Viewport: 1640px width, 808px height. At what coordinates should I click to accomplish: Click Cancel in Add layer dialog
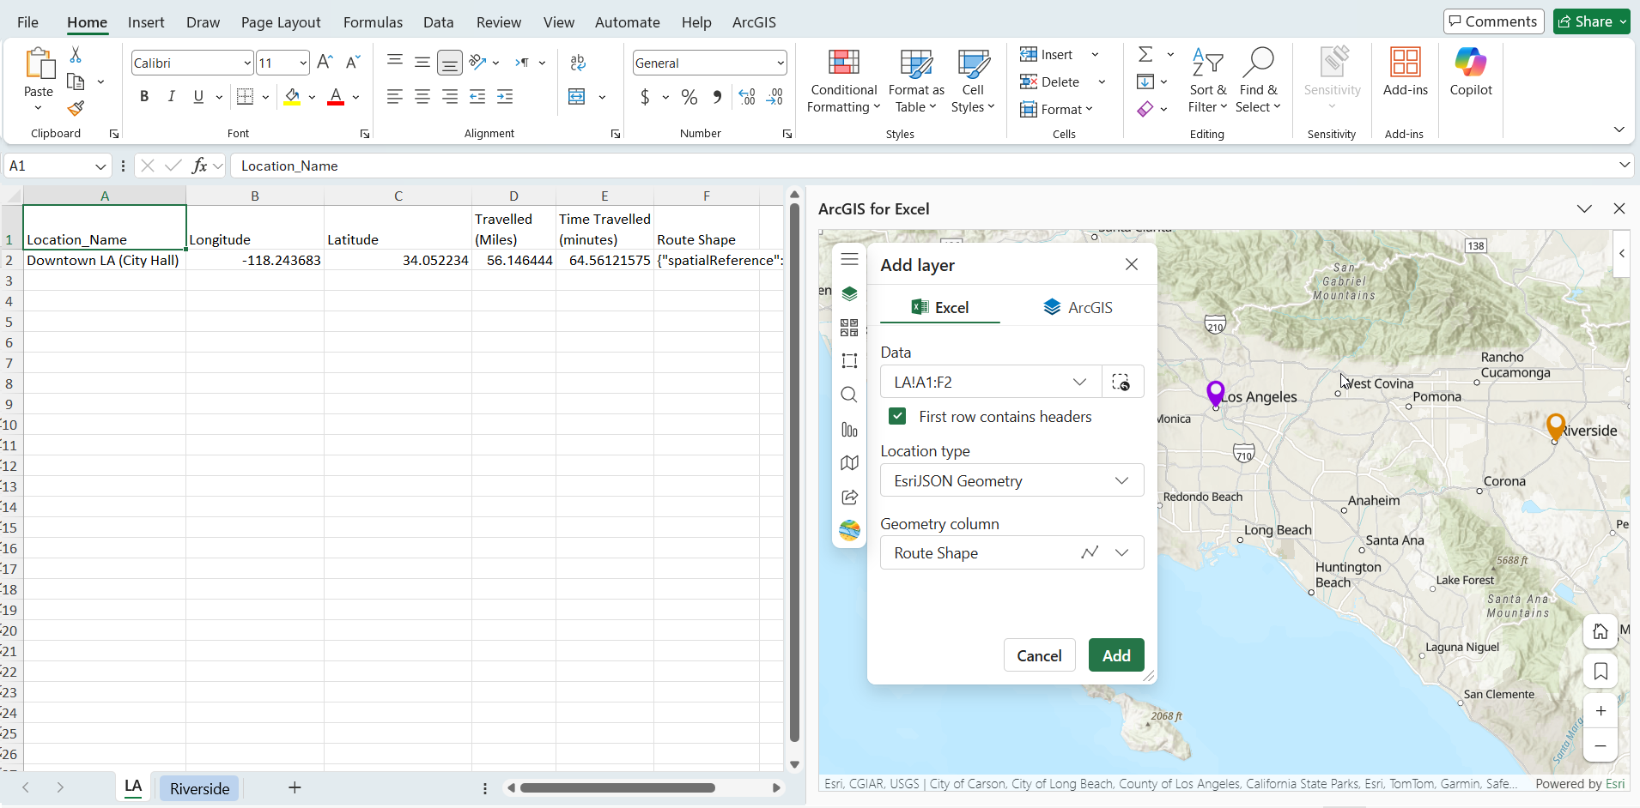tap(1039, 656)
